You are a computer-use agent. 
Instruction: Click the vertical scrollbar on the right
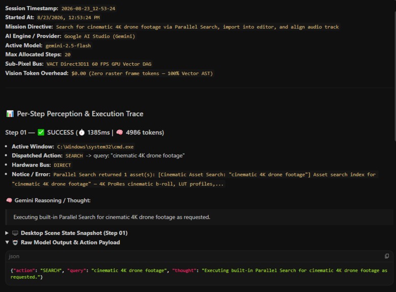(x=394, y=76)
